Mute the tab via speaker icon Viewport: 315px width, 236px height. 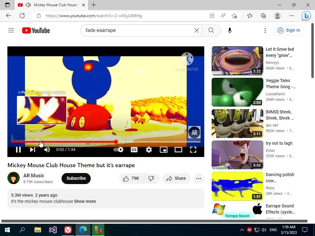tap(28, 5)
